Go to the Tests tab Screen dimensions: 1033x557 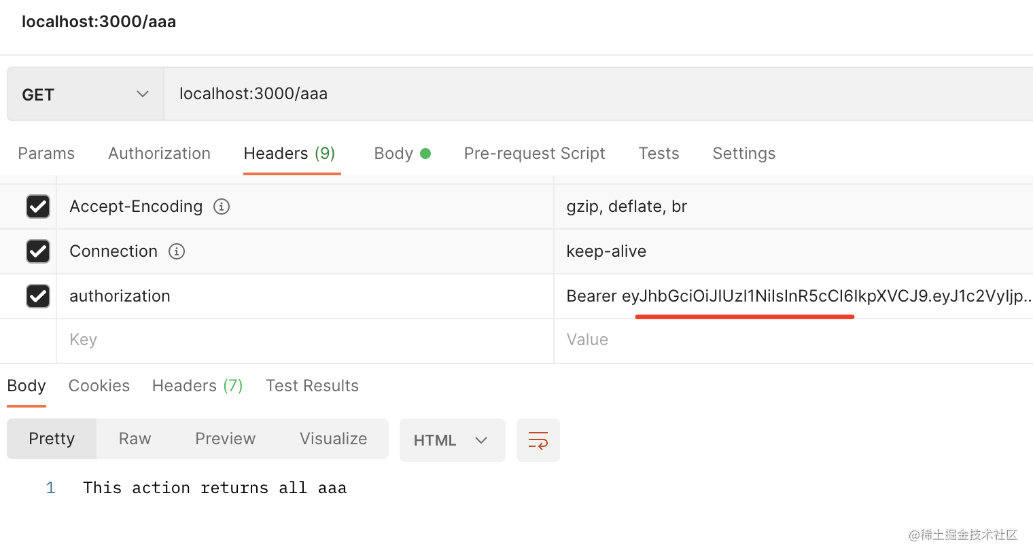(659, 154)
